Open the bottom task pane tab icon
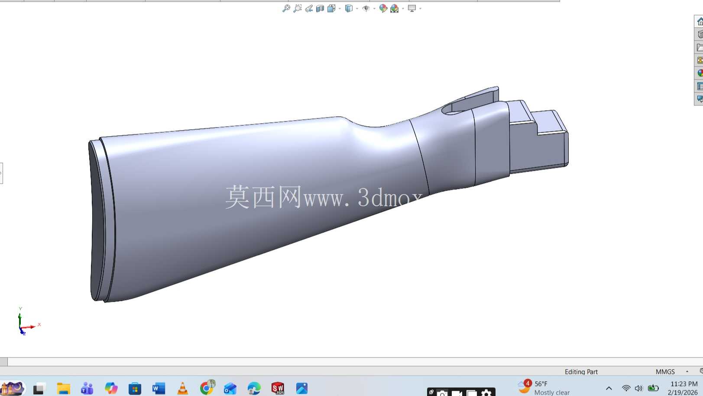 pos(699,99)
